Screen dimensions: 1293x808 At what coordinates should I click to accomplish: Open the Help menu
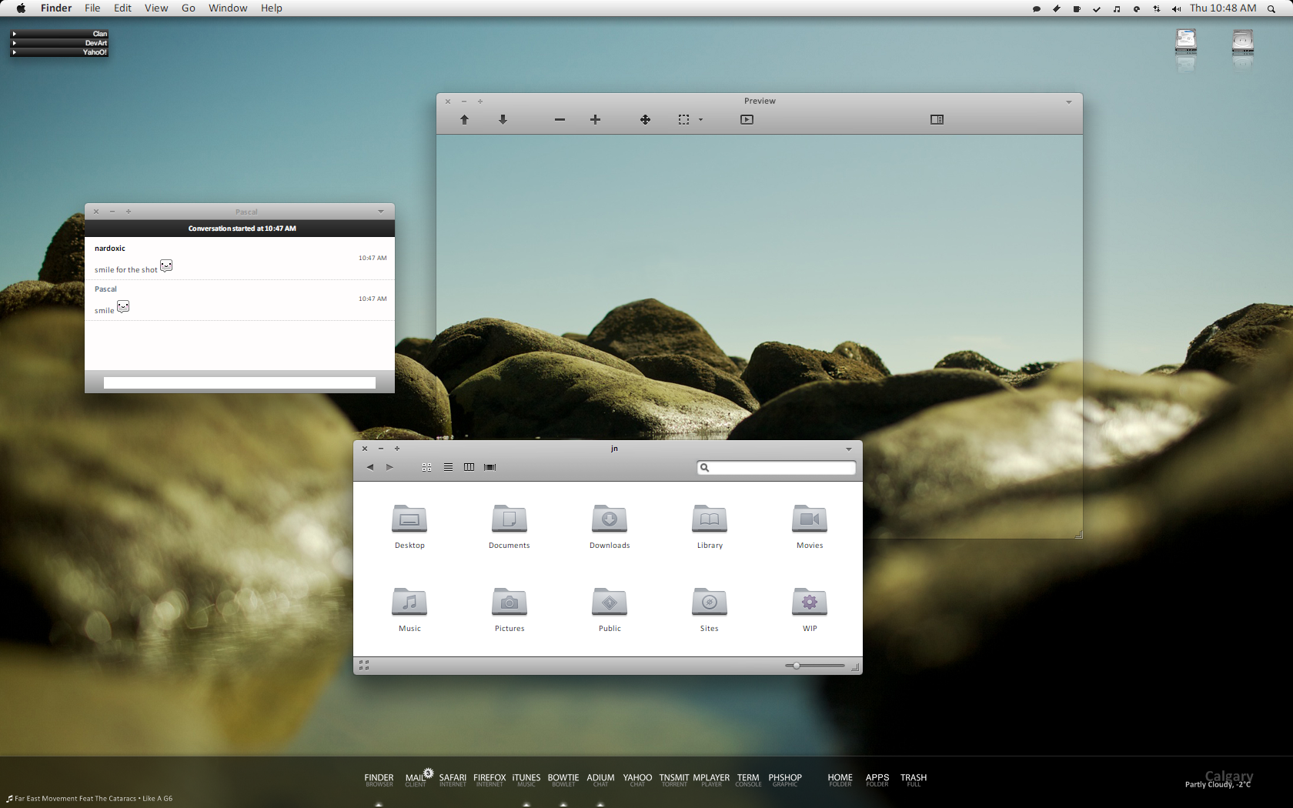[272, 8]
